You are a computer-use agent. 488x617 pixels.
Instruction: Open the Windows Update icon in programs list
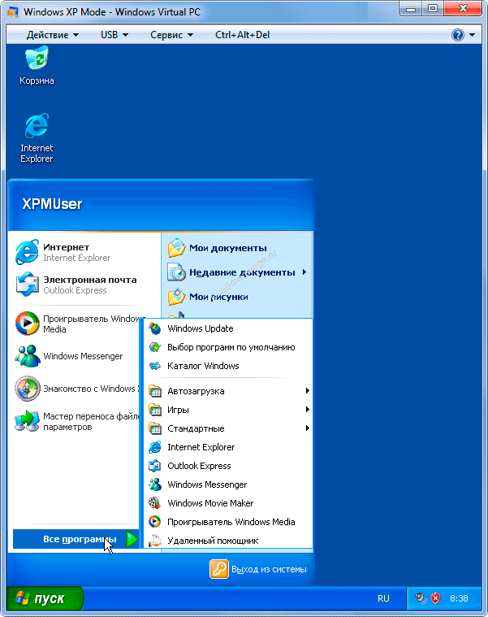pos(155,328)
